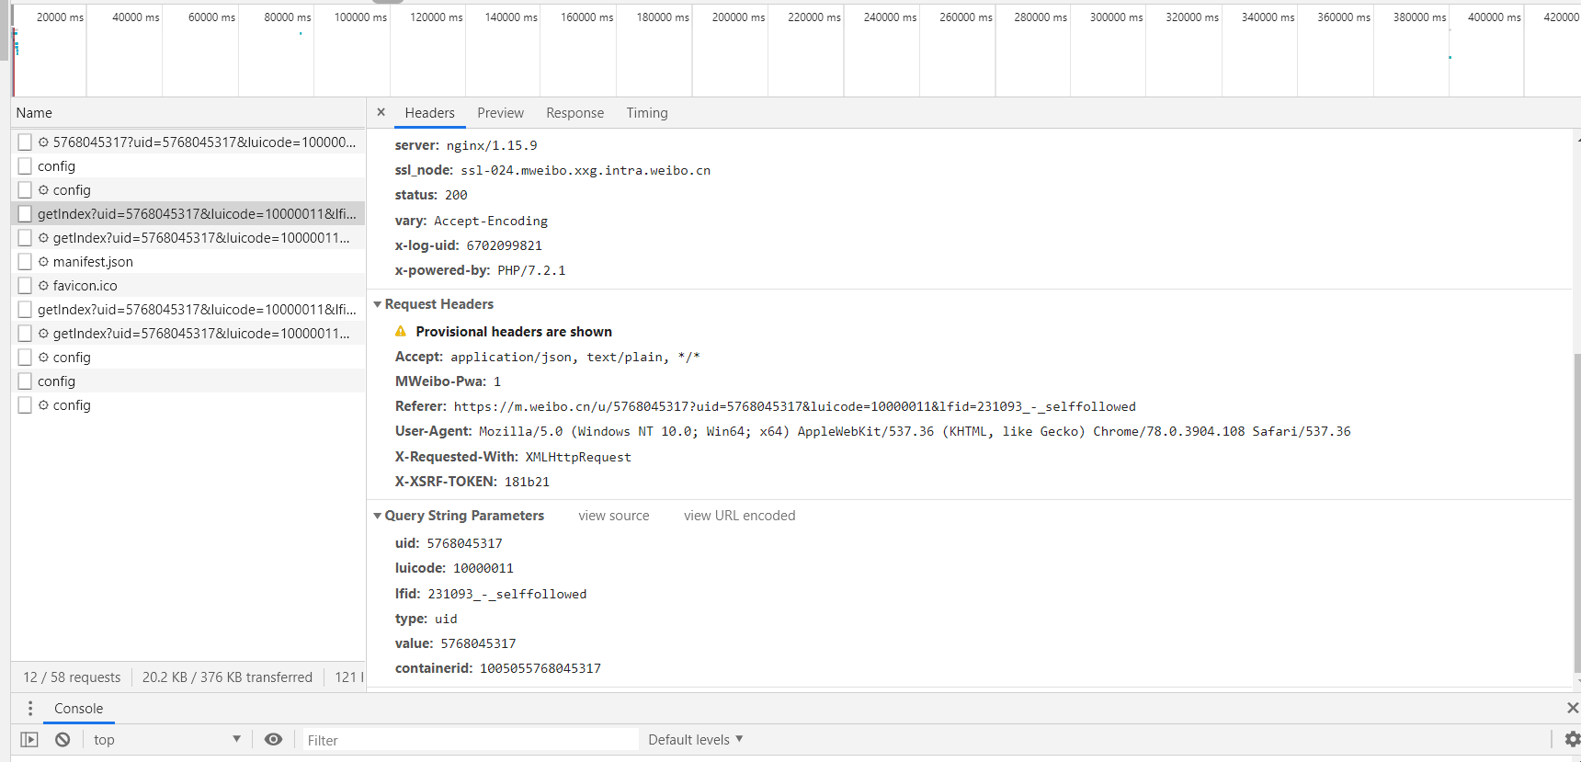Open the top JavaScript context dropdown
1581x762 pixels.
pos(166,740)
